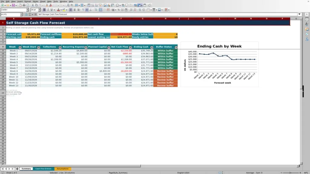Open the Font Size dropdown
Screen dimensions: 310x174
pyautogui.click(x=39, y=10)
